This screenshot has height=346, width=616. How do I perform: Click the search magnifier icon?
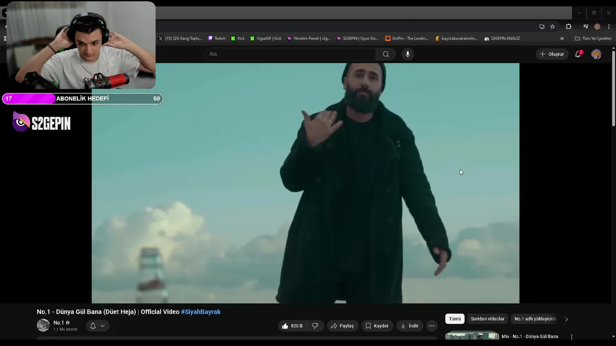click(x=386, y=54)
